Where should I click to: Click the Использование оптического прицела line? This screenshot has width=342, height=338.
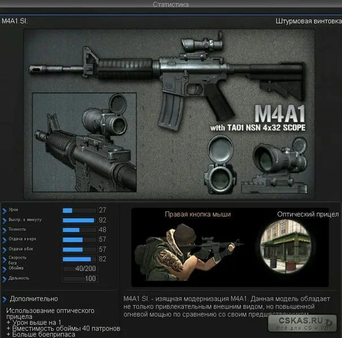point(50,314)
